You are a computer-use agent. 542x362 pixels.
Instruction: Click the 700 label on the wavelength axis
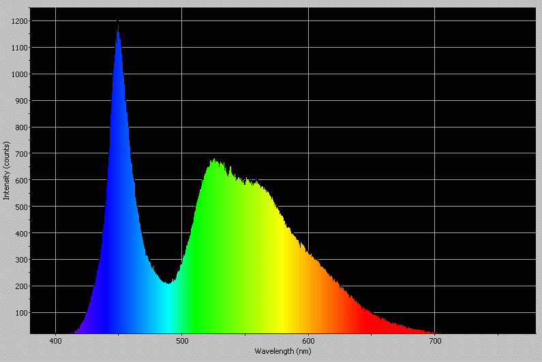435,342
